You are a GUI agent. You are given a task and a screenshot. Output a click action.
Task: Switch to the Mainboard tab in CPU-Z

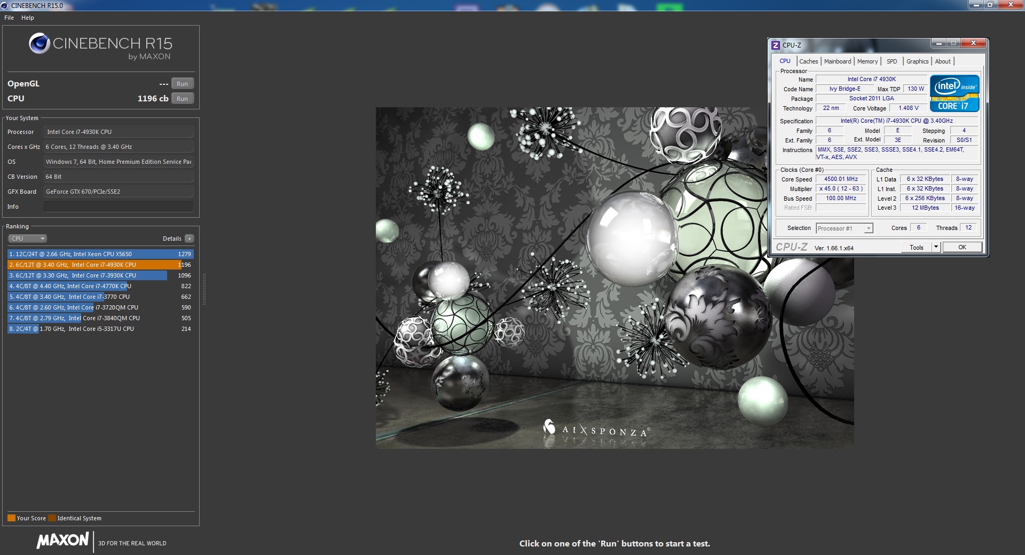click(838, 61)
